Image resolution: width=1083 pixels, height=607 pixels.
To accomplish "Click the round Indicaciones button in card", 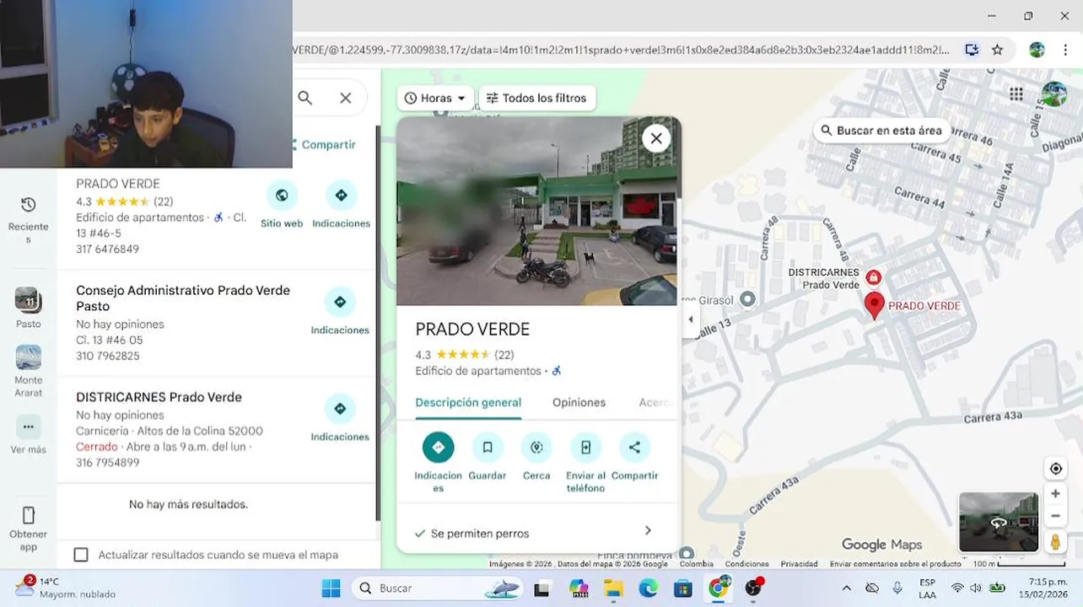I will click(438, 447).
